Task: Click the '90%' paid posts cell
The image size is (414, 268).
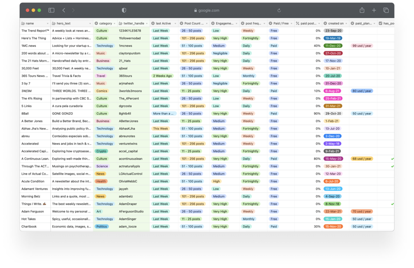Action: pos(308,113)
